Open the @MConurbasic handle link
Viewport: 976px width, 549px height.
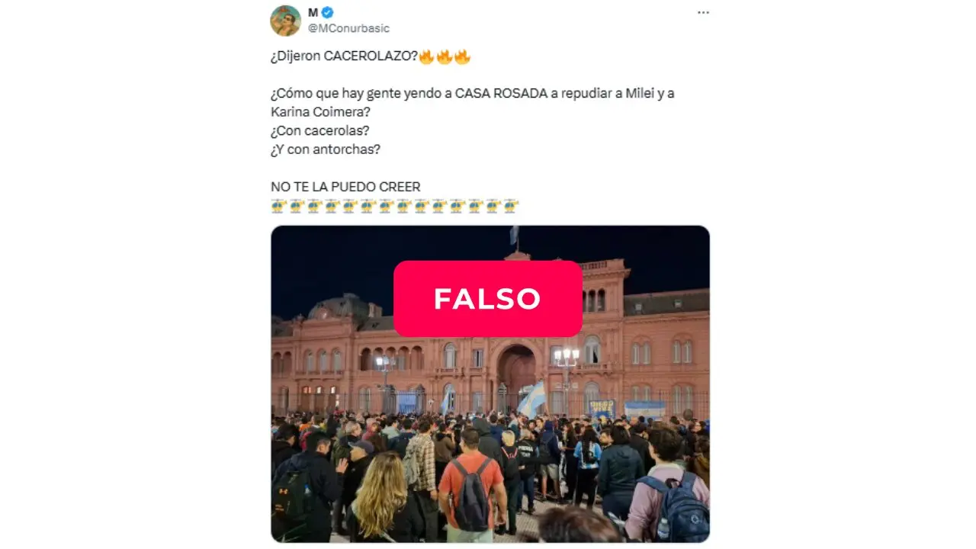click(348, 28)
